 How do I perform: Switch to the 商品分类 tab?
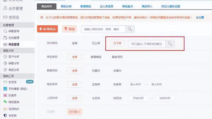[x=66, y=6]
